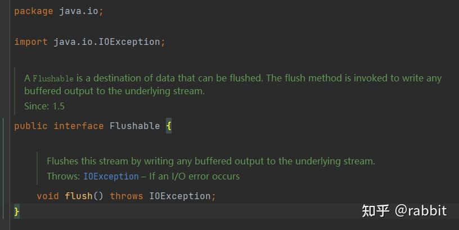Click the void return type
The width and height of the screenshot is (459, 230).
48,196
